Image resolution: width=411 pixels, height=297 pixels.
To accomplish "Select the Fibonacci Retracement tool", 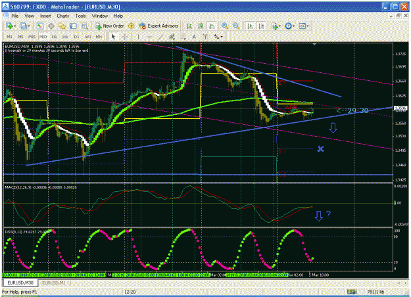I will pos(183,37).
